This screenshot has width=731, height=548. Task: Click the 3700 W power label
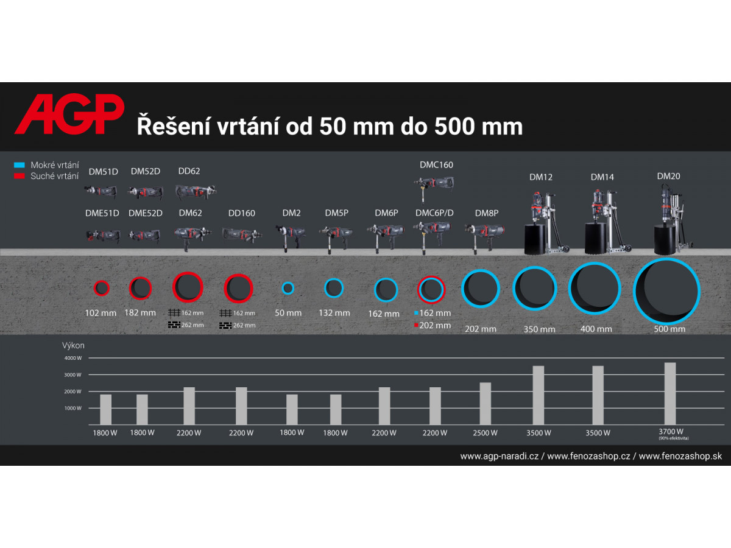click(671, 431)
